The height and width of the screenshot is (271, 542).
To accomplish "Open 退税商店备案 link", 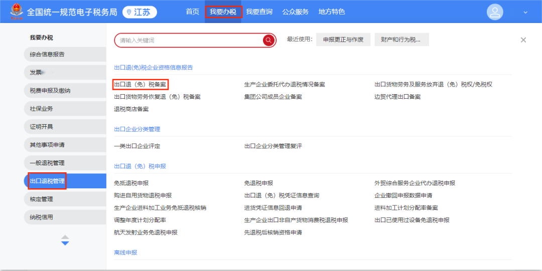I will 131,109.
